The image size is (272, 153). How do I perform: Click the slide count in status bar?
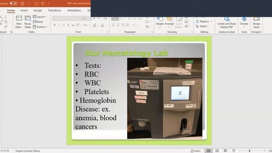coord(5,151)
